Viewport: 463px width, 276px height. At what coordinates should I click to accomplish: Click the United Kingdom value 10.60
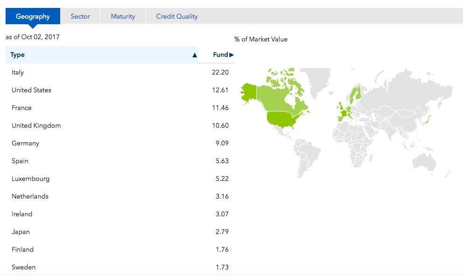coord(220,125)
